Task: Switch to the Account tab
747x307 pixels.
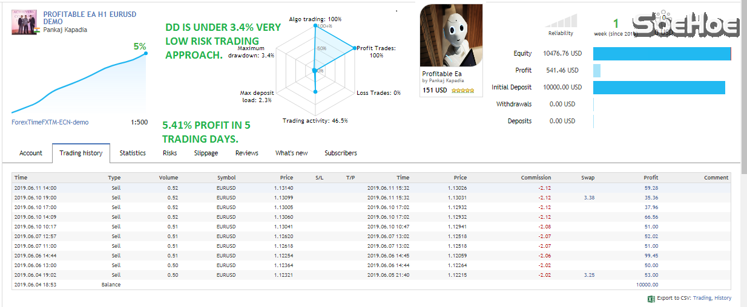Action: tap(30, 153)
